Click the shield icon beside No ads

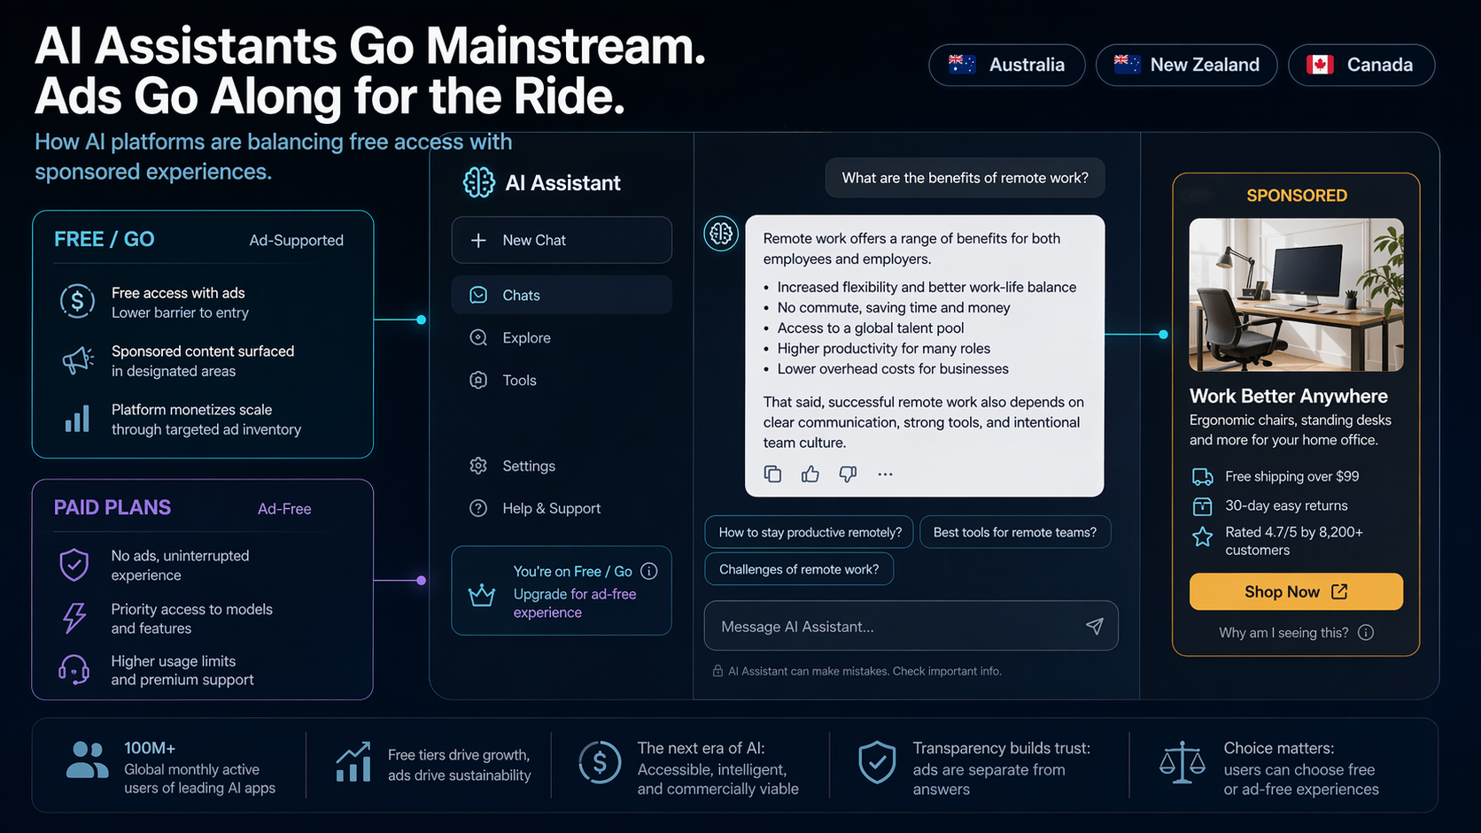point(74,564)
